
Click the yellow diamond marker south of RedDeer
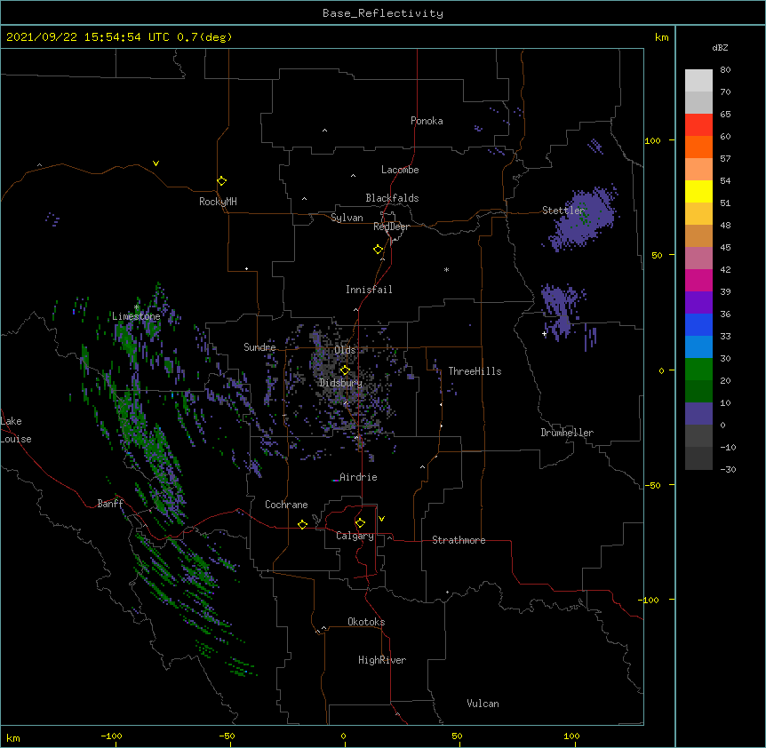(379, 249)
